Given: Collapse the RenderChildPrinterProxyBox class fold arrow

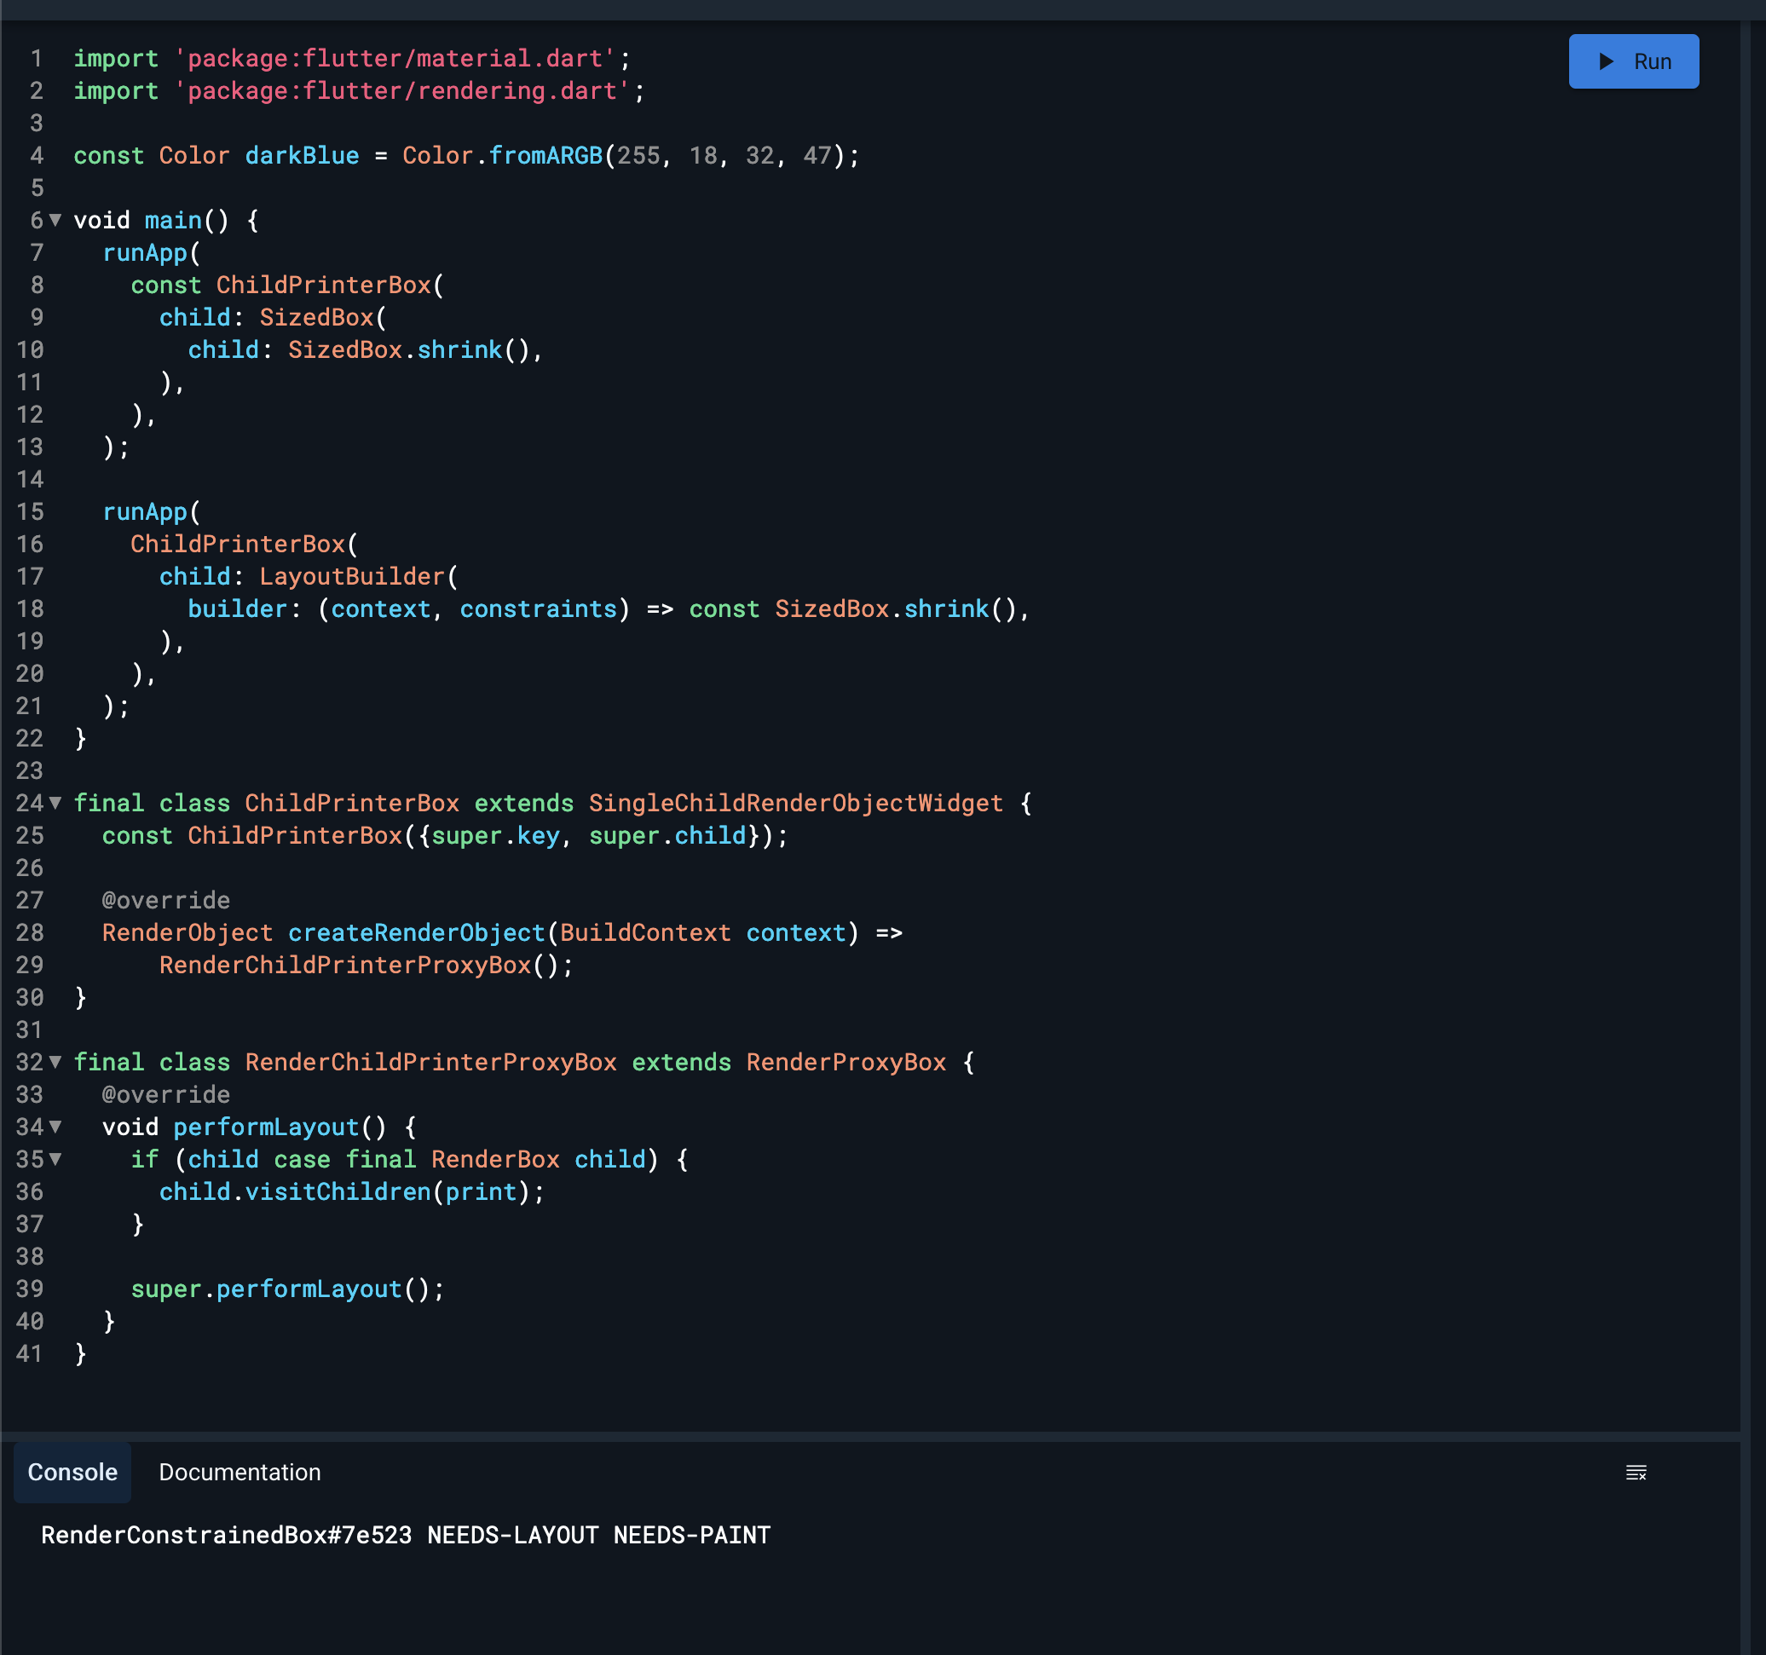Looking at the screenshot, I should coord(55,1064).
